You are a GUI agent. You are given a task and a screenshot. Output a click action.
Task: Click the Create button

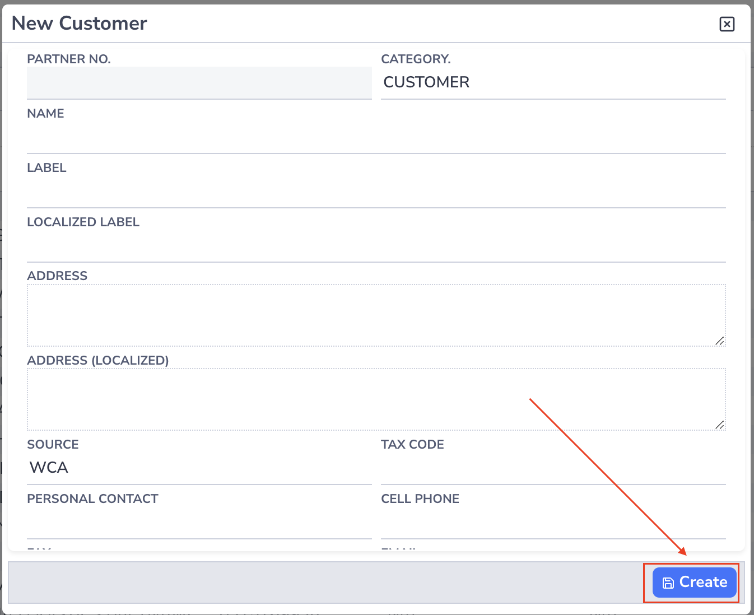coord(694,582)
